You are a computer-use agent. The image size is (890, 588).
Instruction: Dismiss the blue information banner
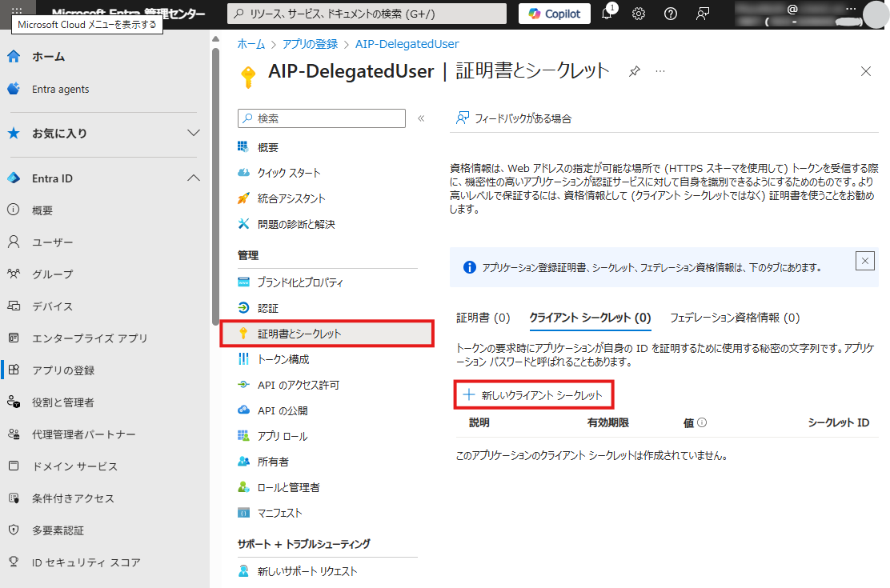coord(865,261)
